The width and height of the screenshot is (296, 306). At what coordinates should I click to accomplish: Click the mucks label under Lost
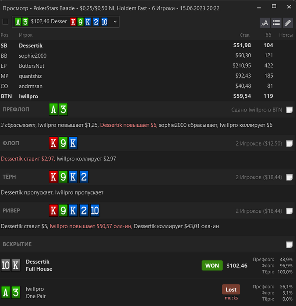tap(231, 298)
